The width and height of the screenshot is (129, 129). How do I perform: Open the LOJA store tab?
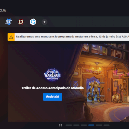tap(3, 10)
